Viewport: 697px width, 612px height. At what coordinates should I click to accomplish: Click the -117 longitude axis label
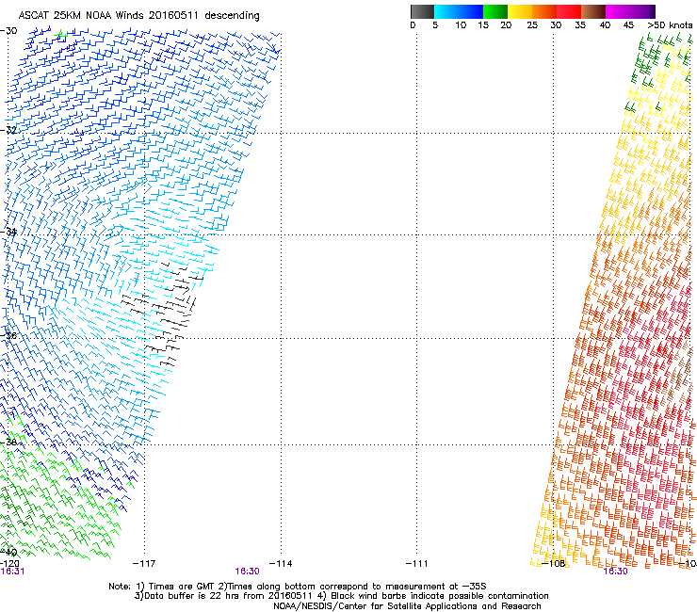pyautogui.click(x=144, y=564)
